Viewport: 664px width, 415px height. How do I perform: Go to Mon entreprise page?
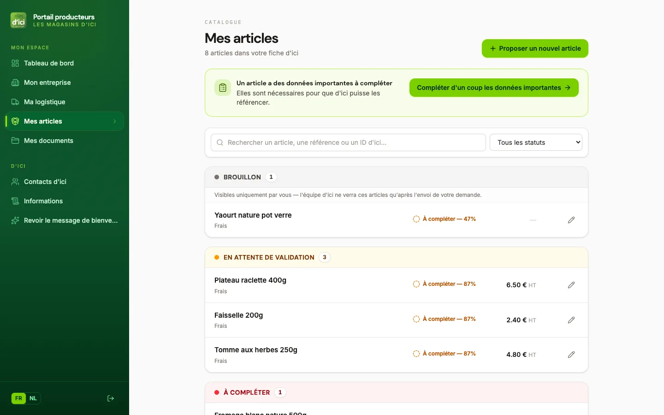[65, 83]
